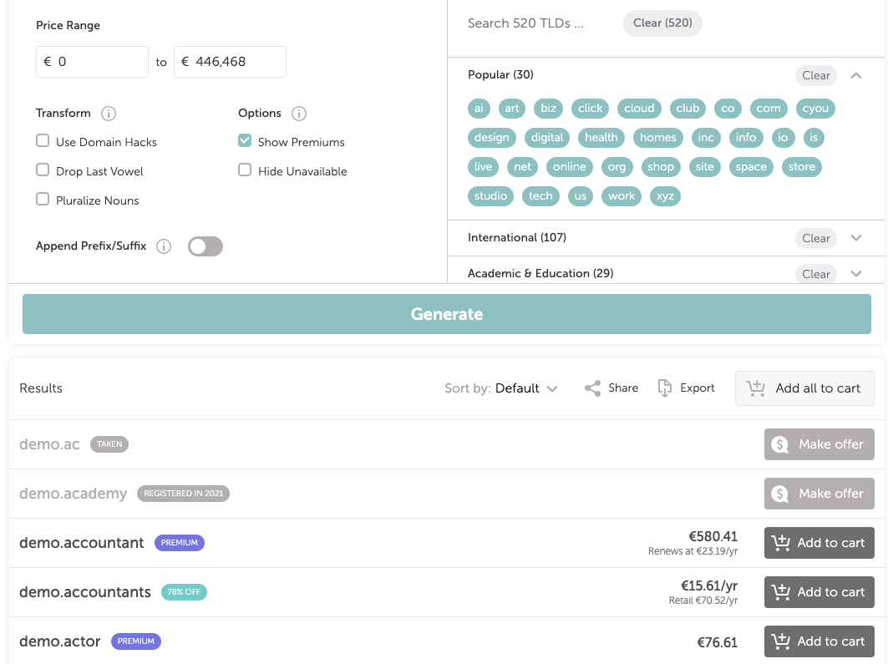Click the Options info icon
The width and height of the screenshot is (893, 664).
pyautogui.click(x=299, y=113)
